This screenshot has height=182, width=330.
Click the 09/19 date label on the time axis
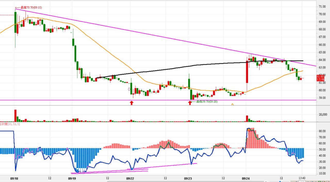[72, 178]
